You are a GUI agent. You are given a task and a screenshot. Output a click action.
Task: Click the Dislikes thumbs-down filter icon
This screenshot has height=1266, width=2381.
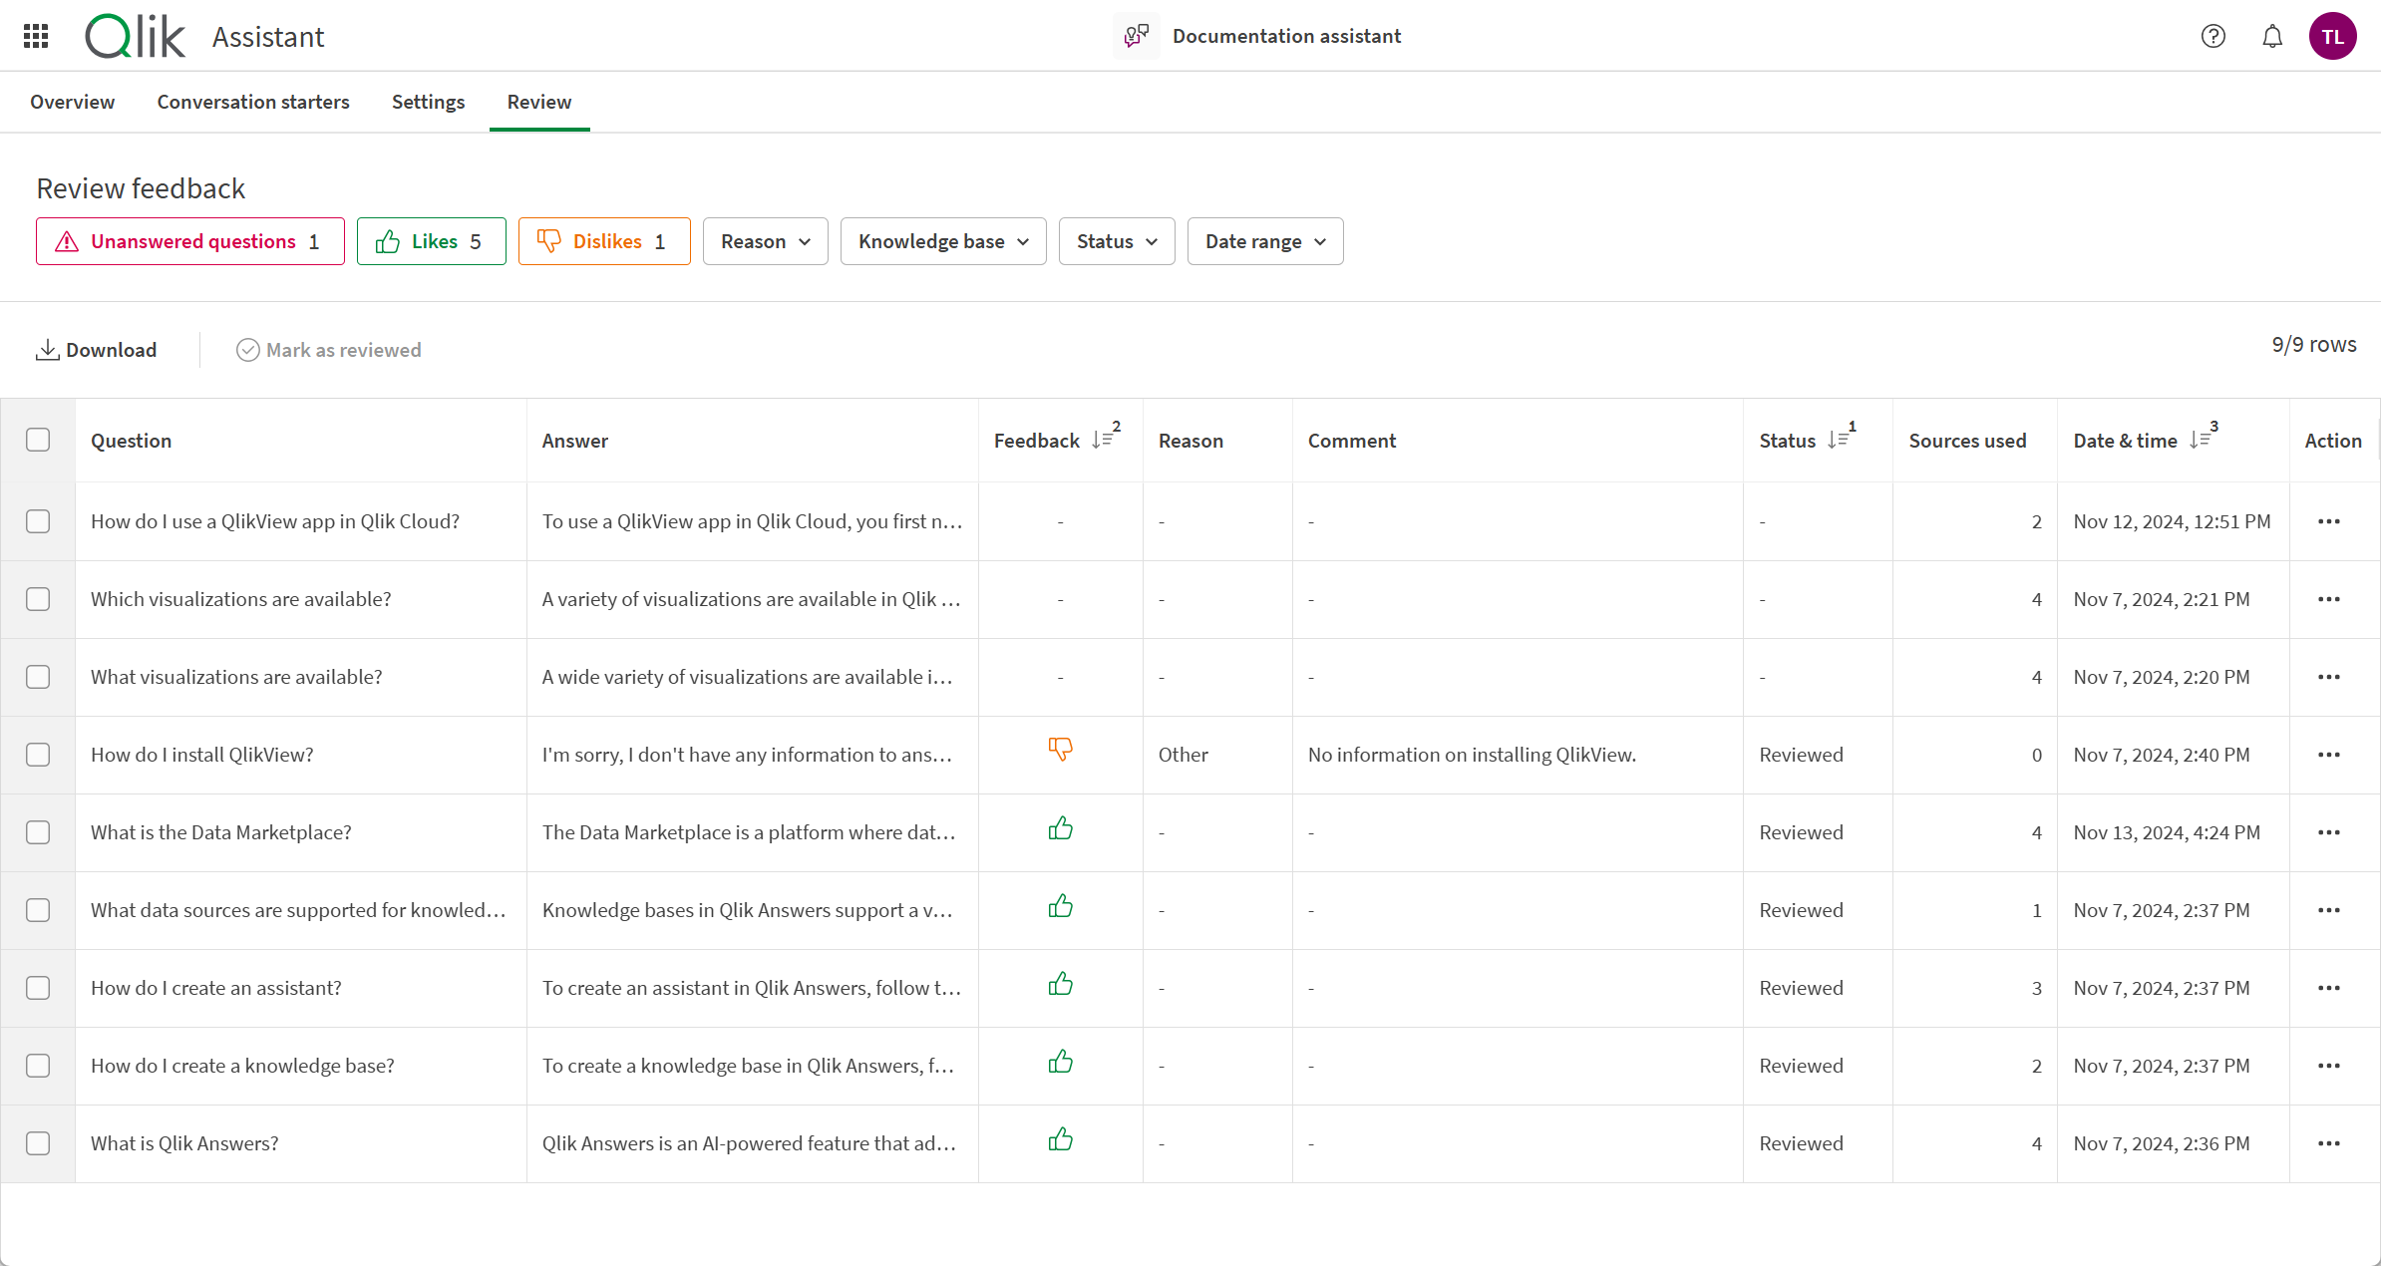[551, 241]
